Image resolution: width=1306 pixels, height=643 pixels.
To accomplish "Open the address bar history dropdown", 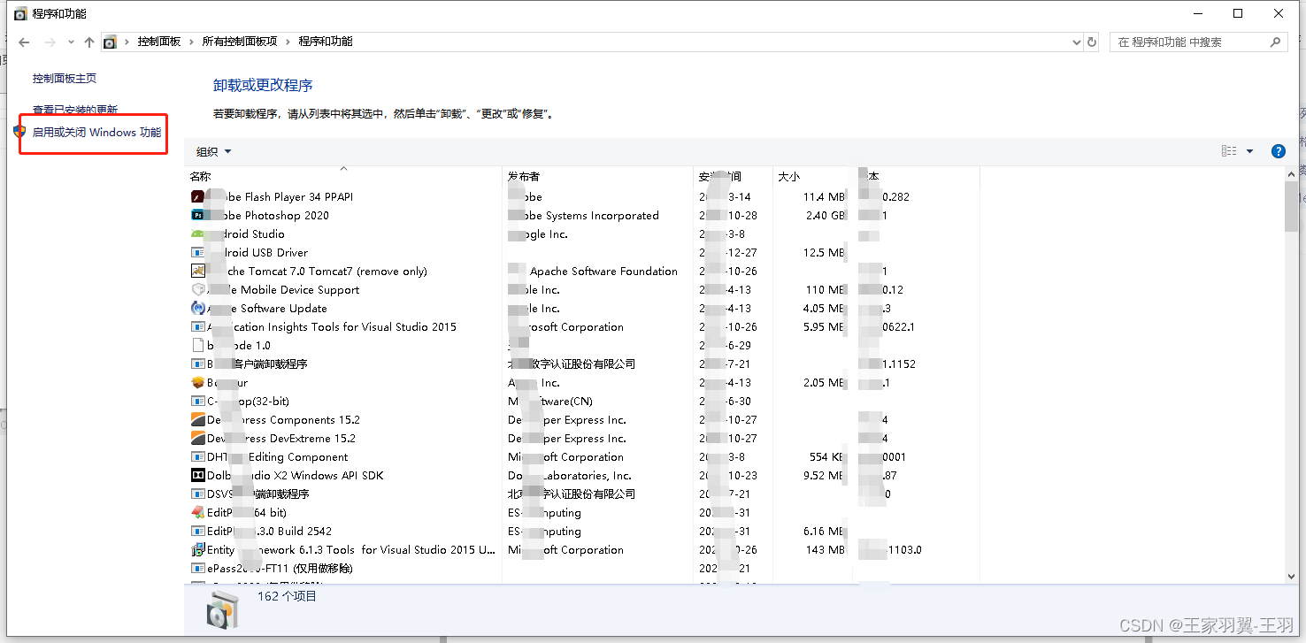I will coord(1076,42).
